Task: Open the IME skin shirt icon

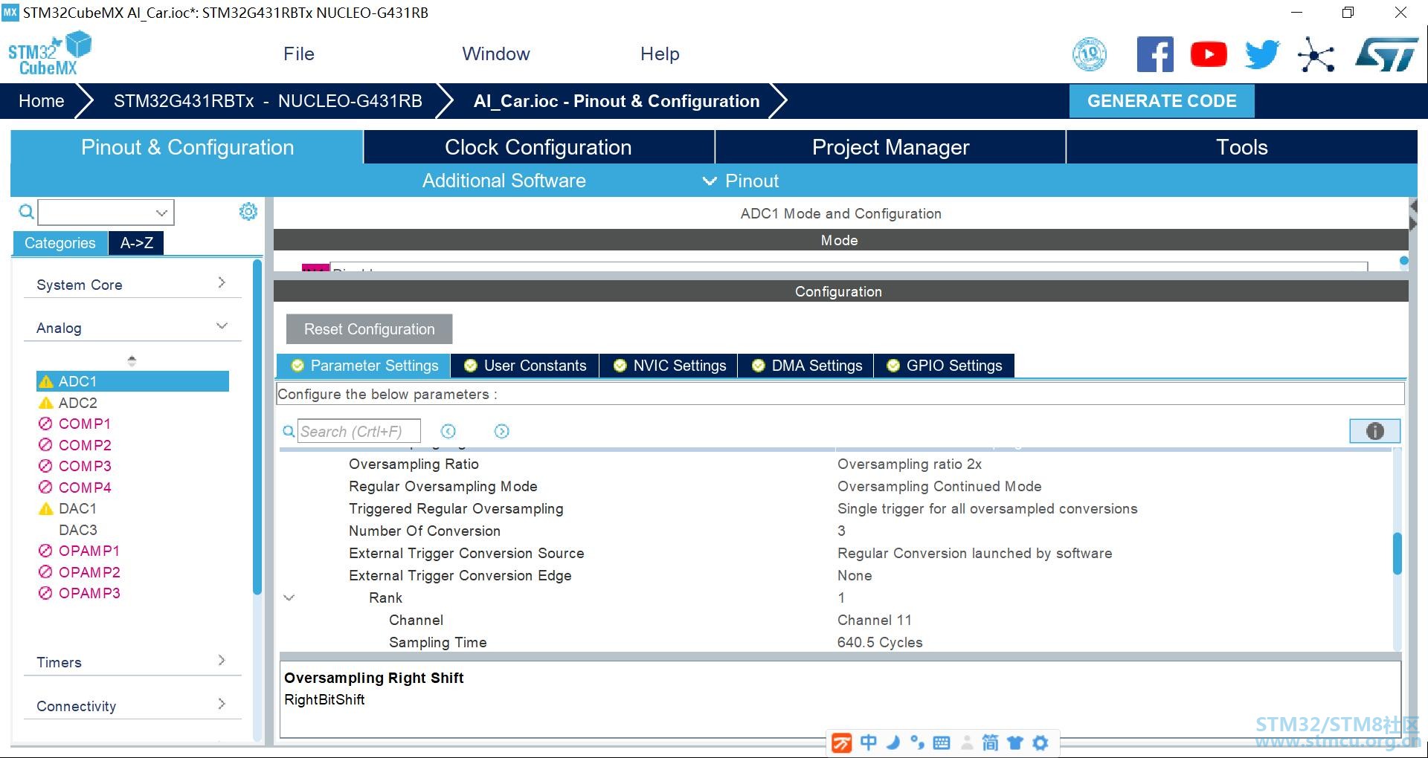Action: [x=1015, y=742]
